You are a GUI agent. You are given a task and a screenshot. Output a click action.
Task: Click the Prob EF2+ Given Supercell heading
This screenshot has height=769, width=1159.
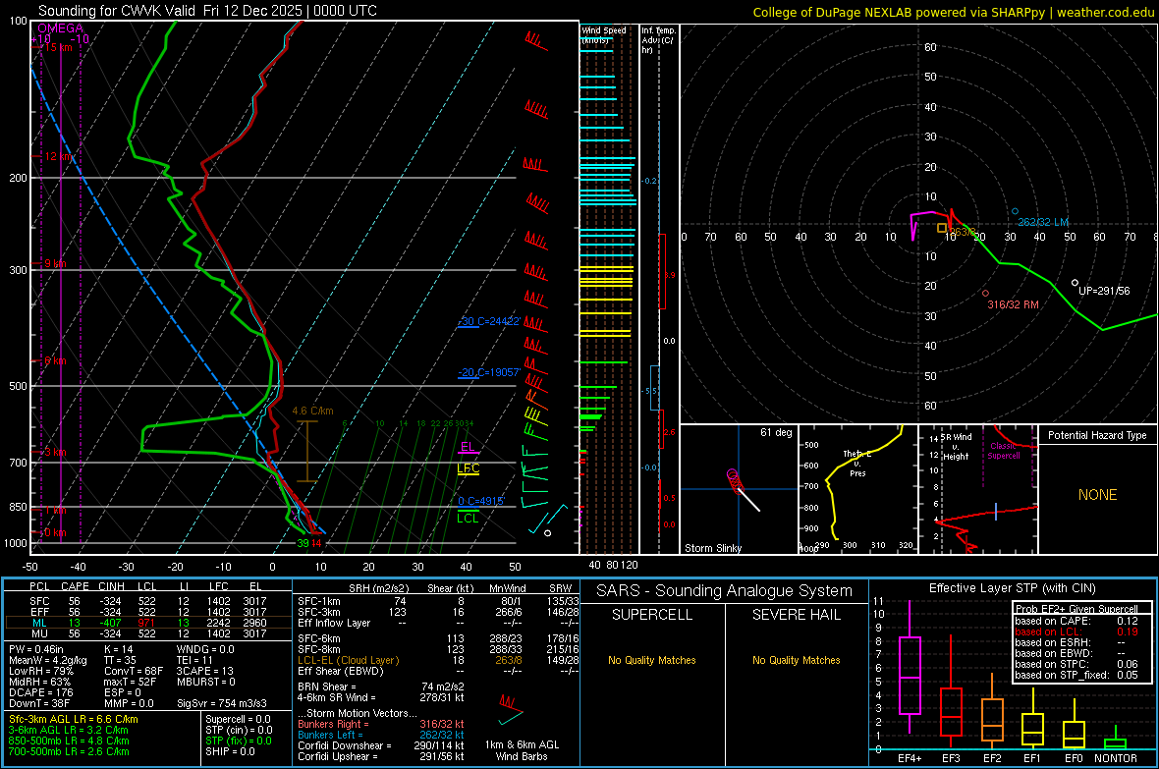[x=1076, y=609]
